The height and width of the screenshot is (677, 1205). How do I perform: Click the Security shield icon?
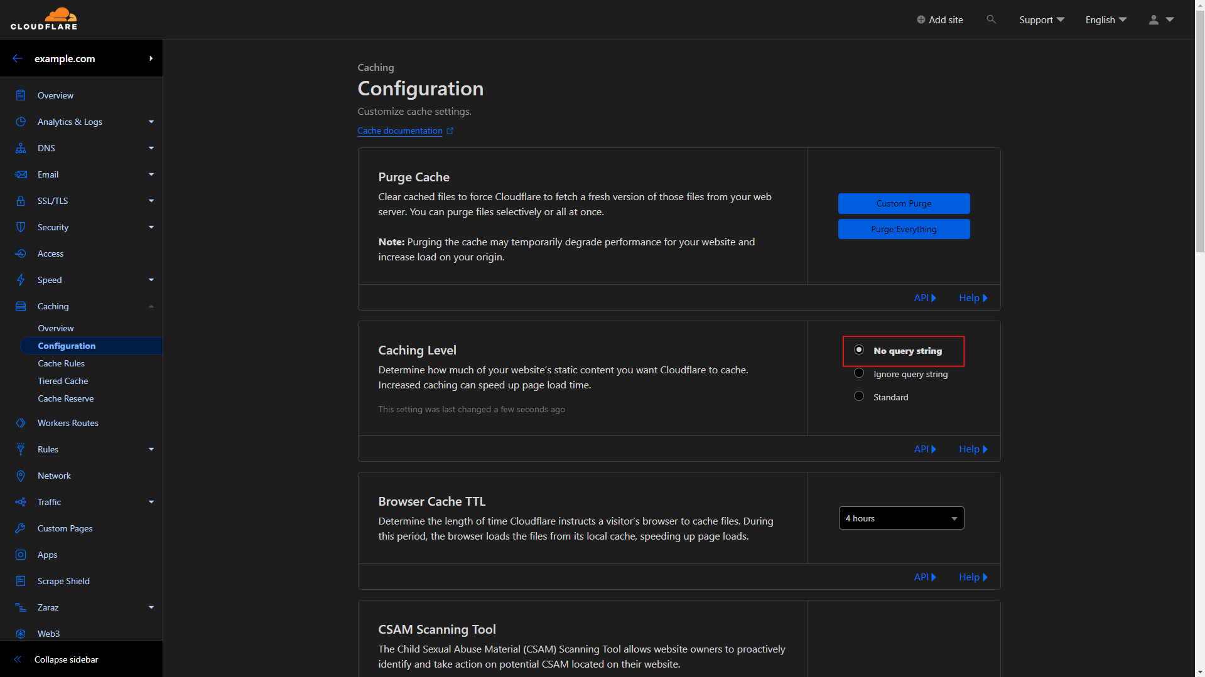tap(21, 227)
